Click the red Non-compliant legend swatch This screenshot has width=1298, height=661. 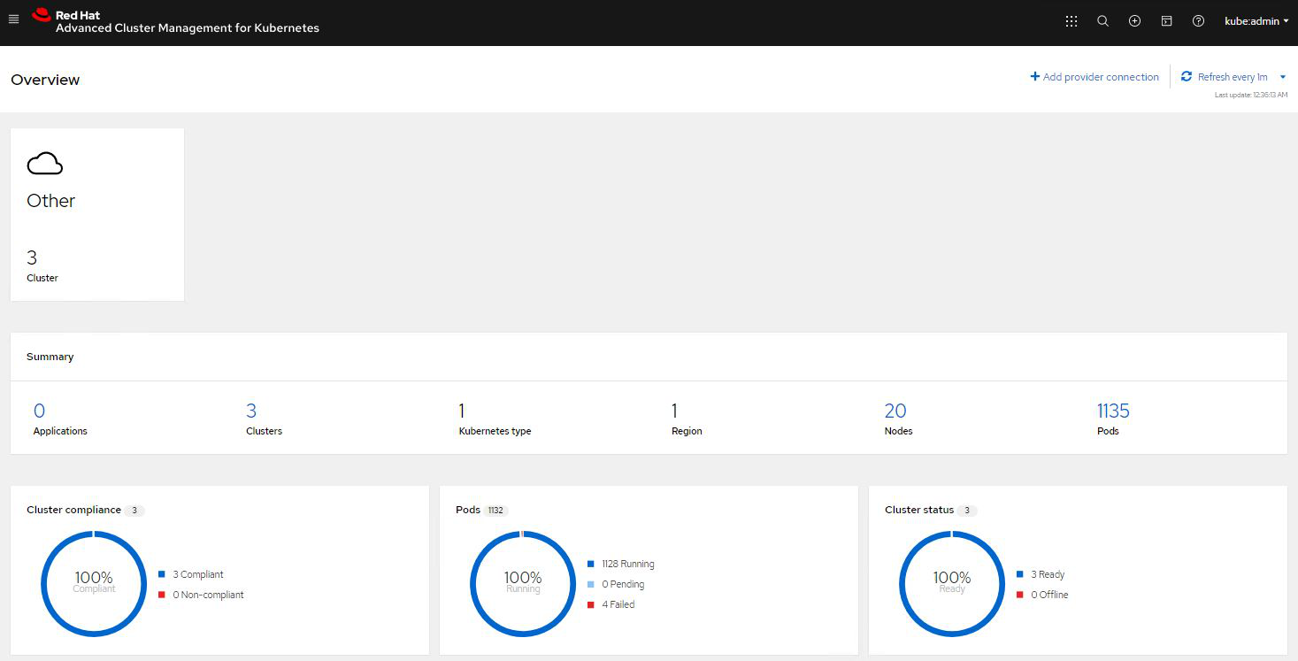(162, 595)
